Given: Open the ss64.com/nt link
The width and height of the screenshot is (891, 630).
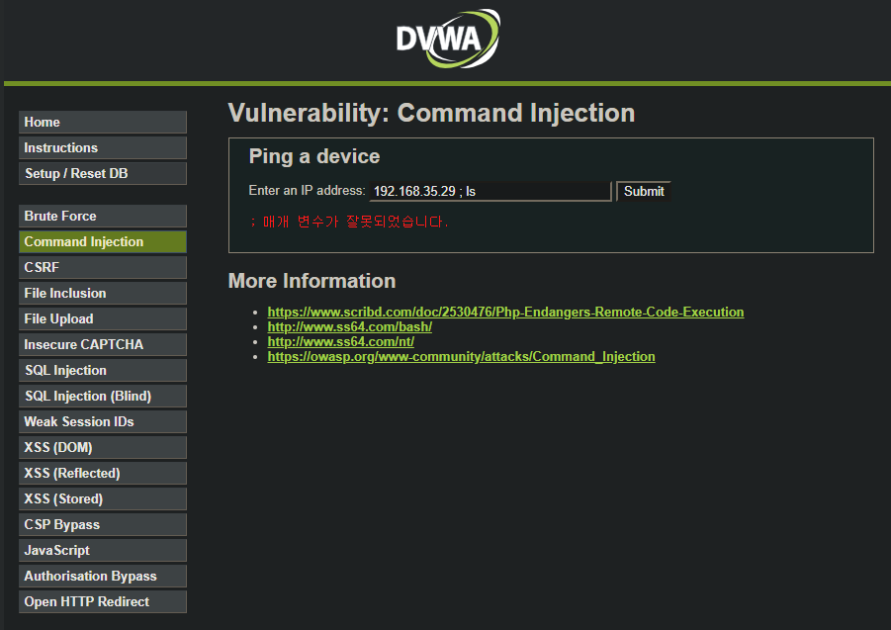Looking at the screenshot, I should point(341,341).
